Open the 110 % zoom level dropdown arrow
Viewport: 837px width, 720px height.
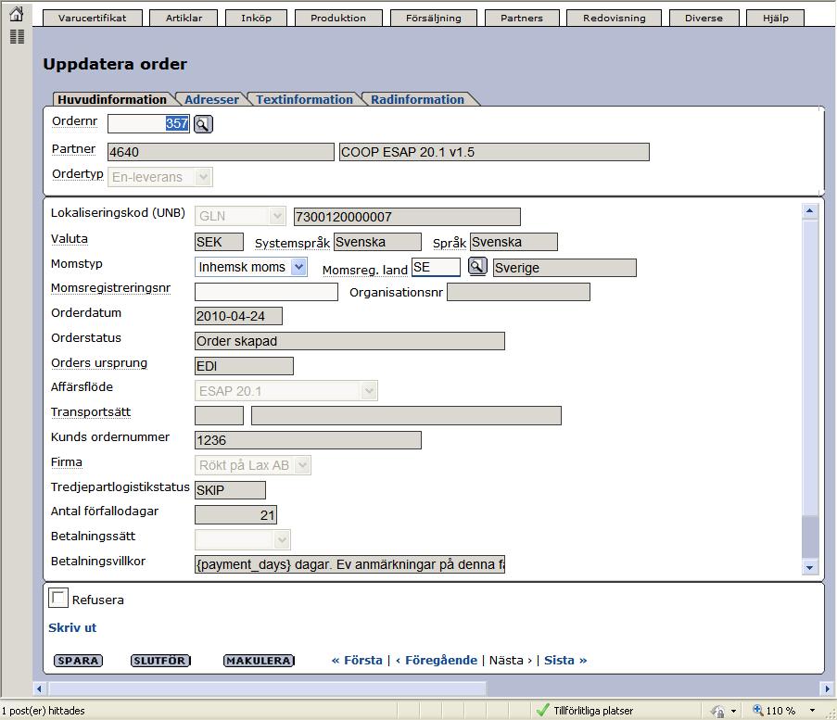click(813, 711)
